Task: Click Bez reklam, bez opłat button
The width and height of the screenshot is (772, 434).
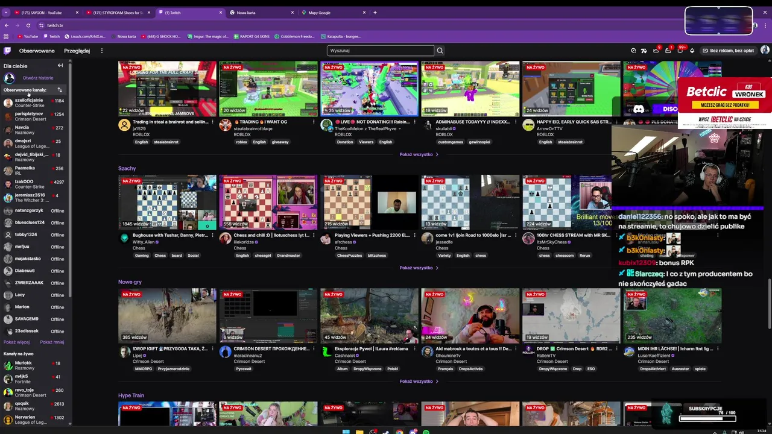Action: 728,51
